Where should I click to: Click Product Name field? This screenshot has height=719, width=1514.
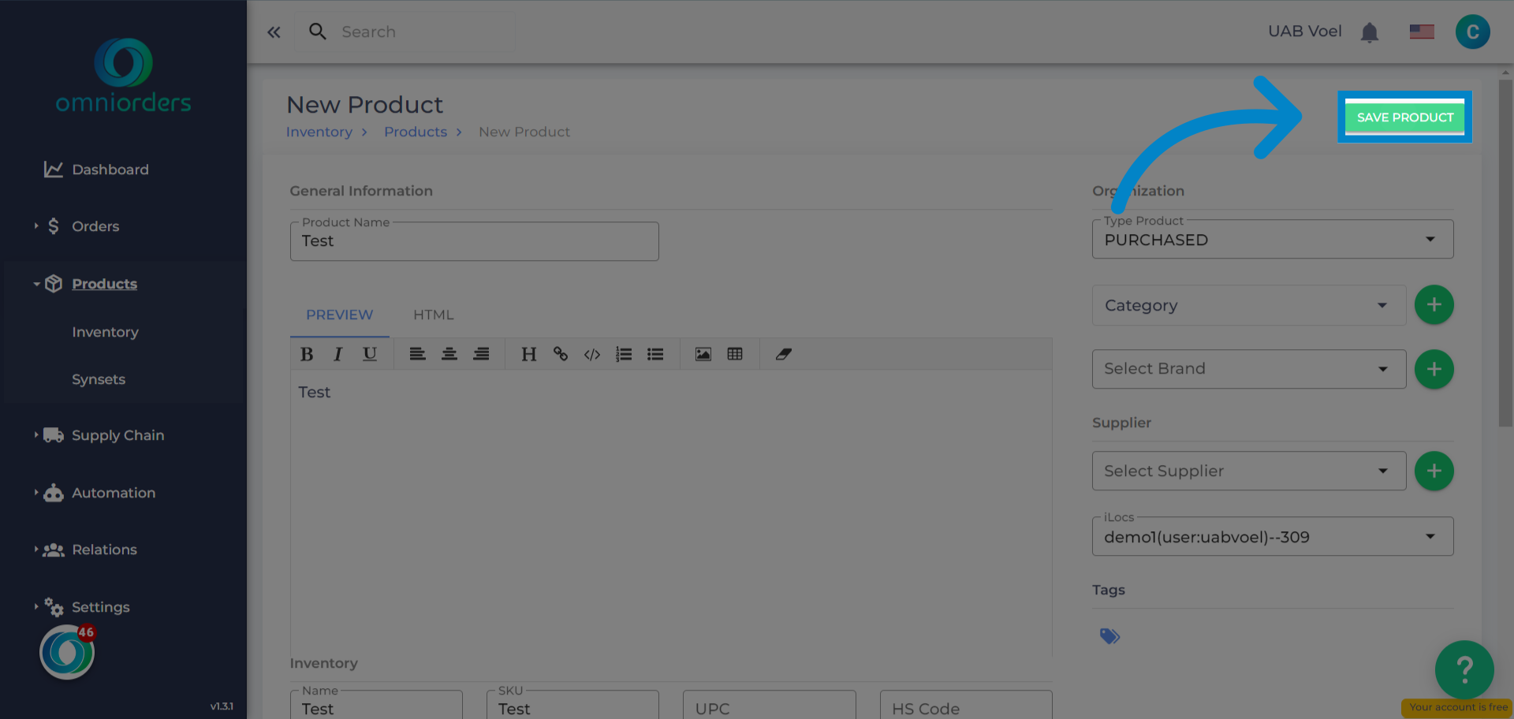point(475,241)
